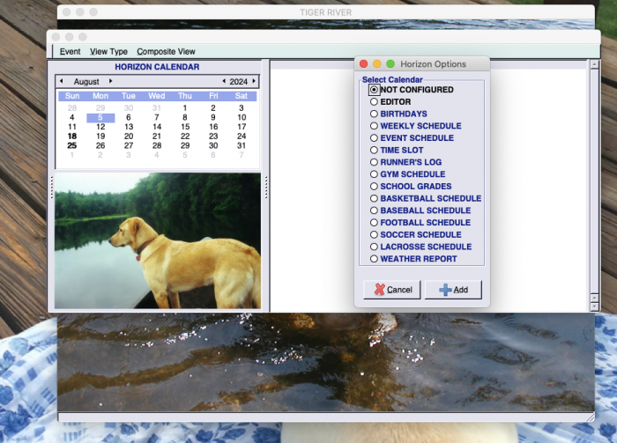Select the SOCCER SCHEDULE radio option
Screen dimensions: 617x443
(375, 235)
